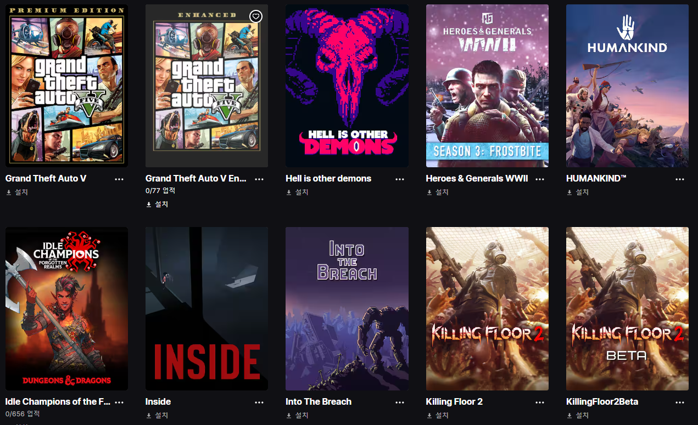
Task: Click the Killing Floor 2 title text
Action: pyautogui.click(x=454, y=401)
